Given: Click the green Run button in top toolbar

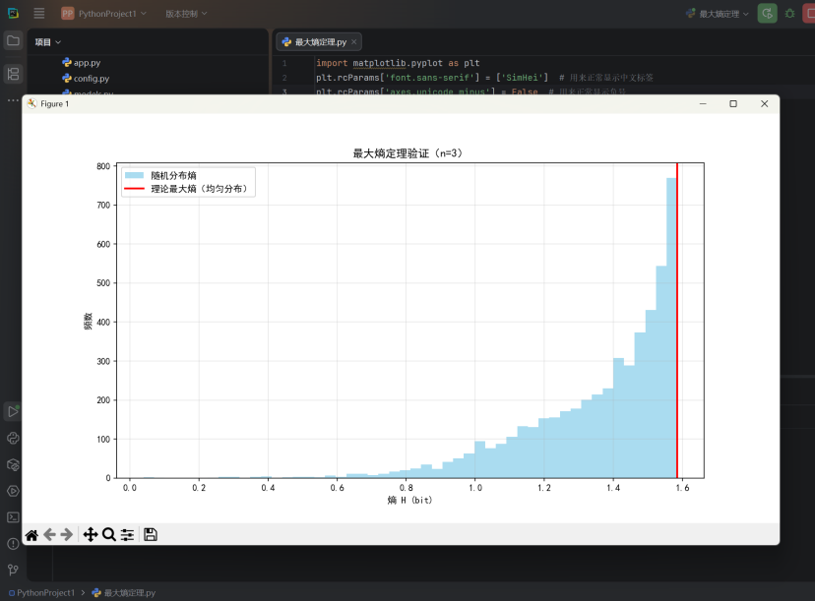Looking at the screenshot, I should pos(767,14).
